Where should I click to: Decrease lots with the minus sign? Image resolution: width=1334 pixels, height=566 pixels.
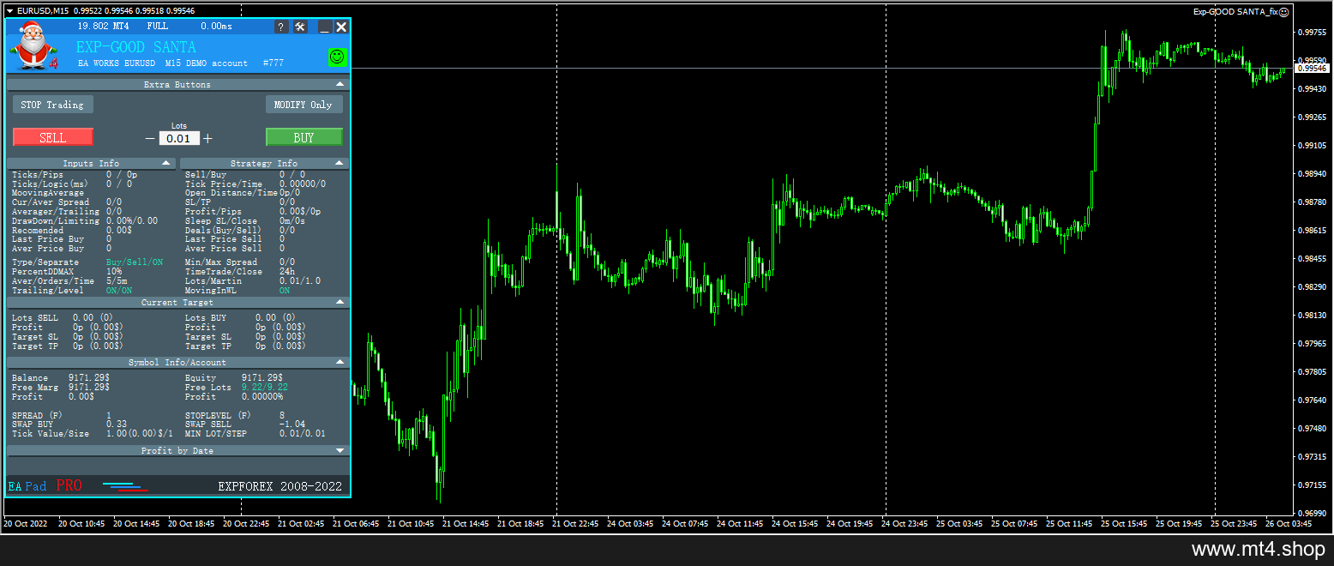[150, 138]
